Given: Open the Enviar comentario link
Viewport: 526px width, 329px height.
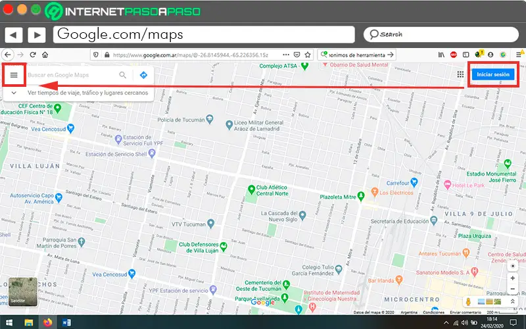Looking at the screenshot, I should coord(466,312).
